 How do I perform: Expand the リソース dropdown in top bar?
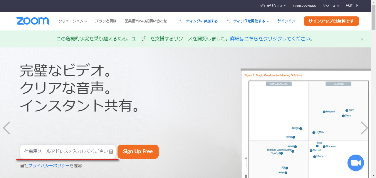[331, 6]
